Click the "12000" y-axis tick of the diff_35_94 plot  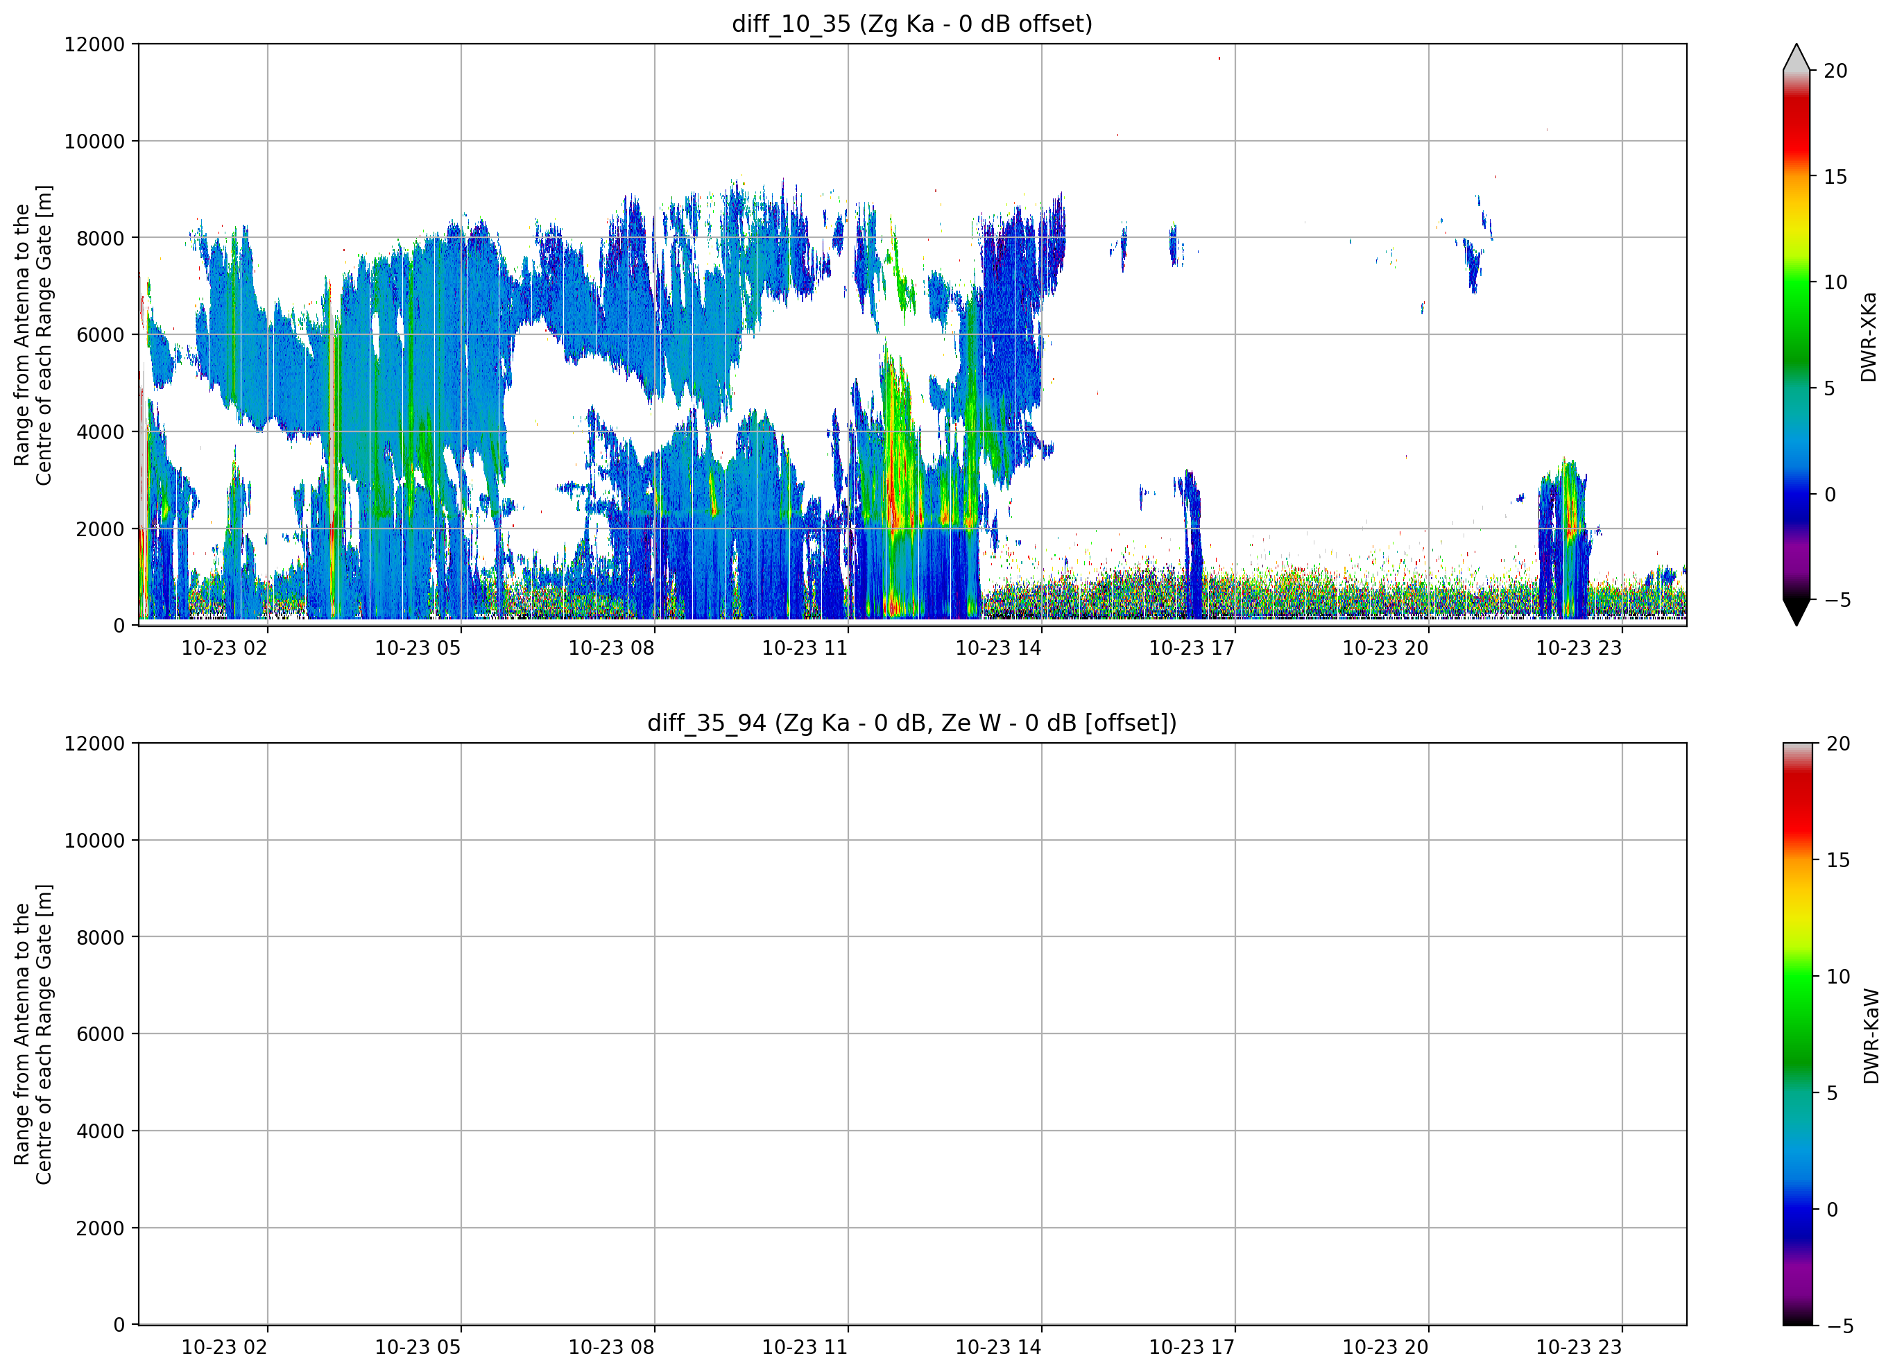(94, 744)
